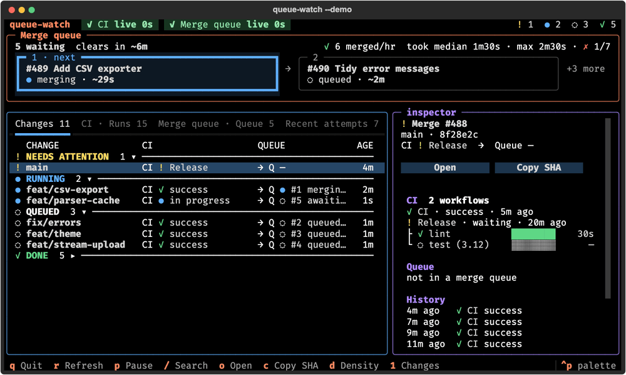Click the QUEUE column header
The width and height of the screenshot is (626, 375).
(x=271, y=146)
